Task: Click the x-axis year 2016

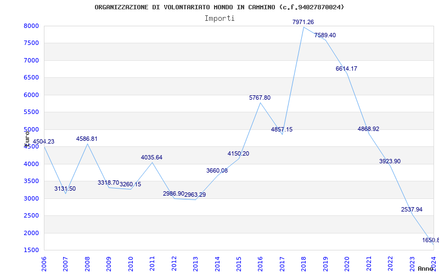Action: click(260, 263)
